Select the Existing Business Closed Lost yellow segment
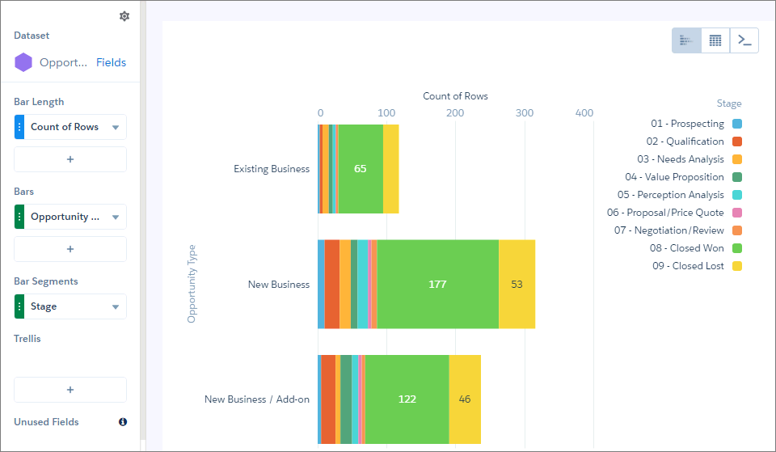The image size is (776, 452). [391, 169]
